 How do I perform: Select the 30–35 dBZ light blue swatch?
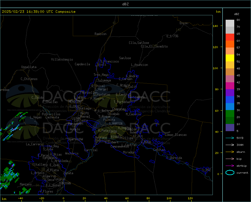230,107
